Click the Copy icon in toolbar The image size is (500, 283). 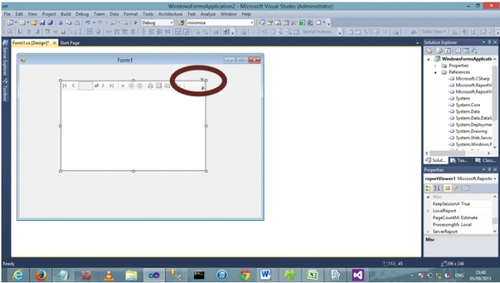pyautogui.click(x=68, y=23)
